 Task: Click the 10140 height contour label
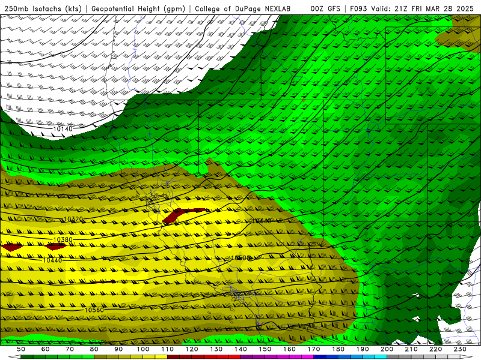click(63, 129)
